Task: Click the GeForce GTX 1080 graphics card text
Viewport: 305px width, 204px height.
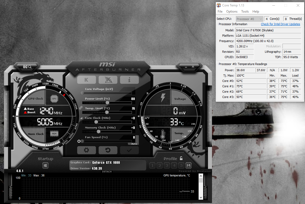Action: 106,163
